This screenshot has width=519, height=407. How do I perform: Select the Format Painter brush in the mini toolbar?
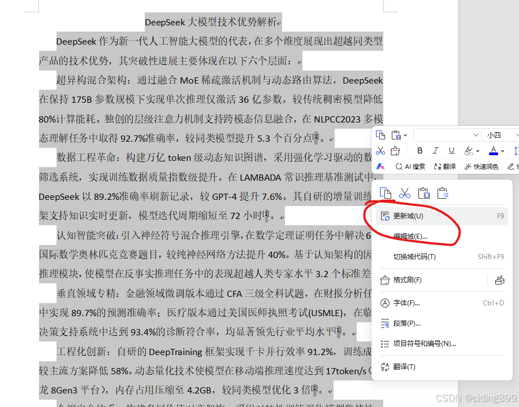tap(395, 151)
